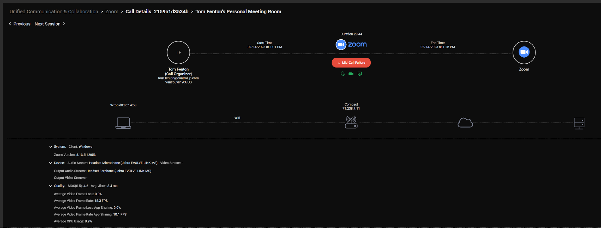Click the Zoom logo under Duration
Image resolution: width=601 pixels, height=228 pixels.
351,44
